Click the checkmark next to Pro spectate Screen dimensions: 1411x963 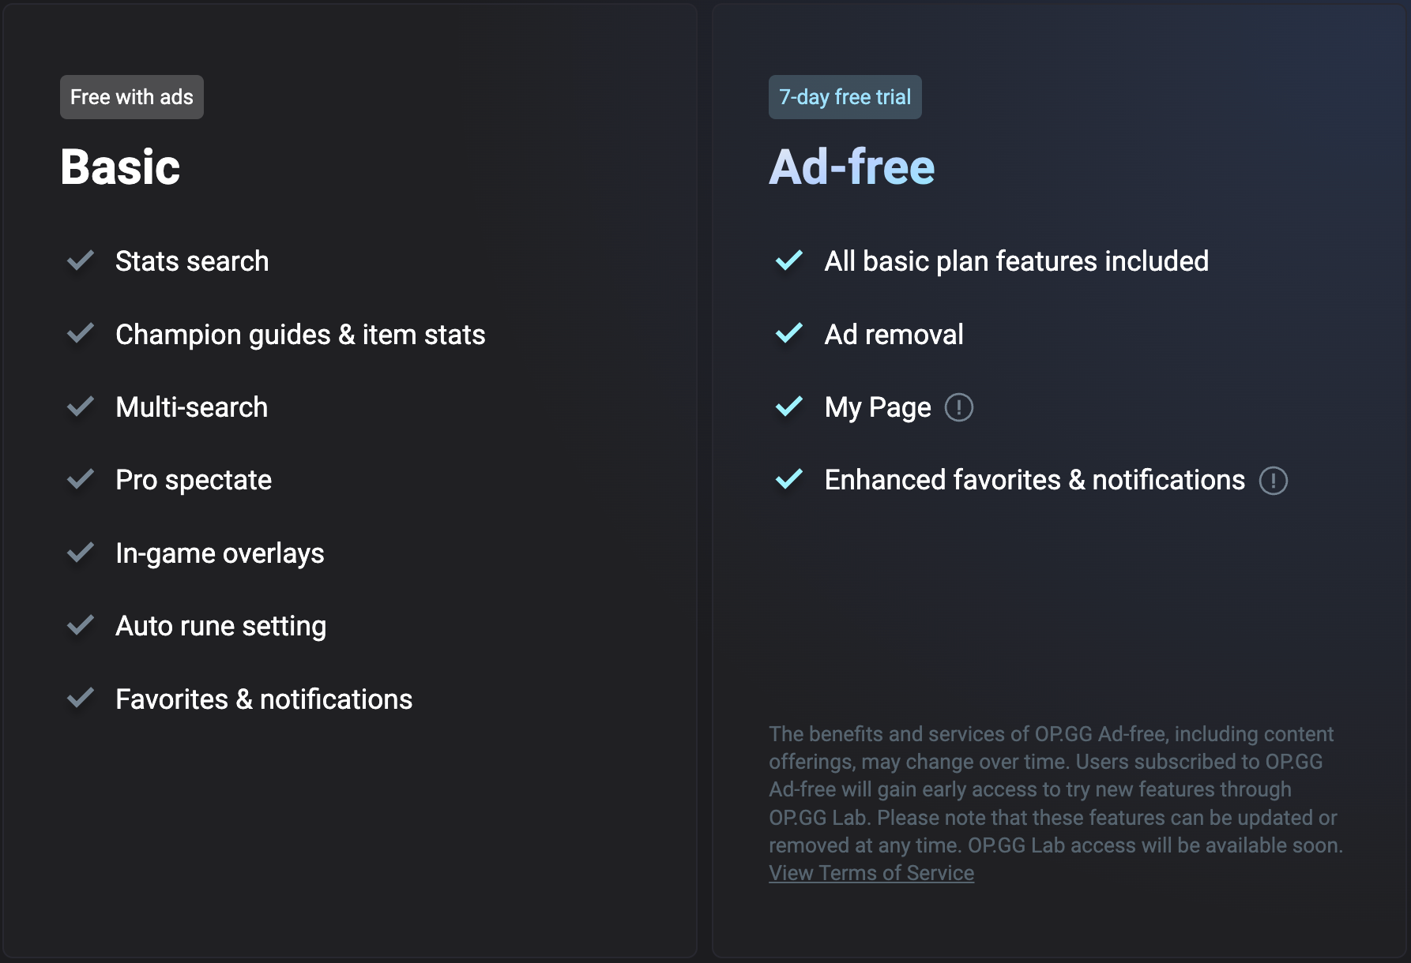[x=81, y=479]
